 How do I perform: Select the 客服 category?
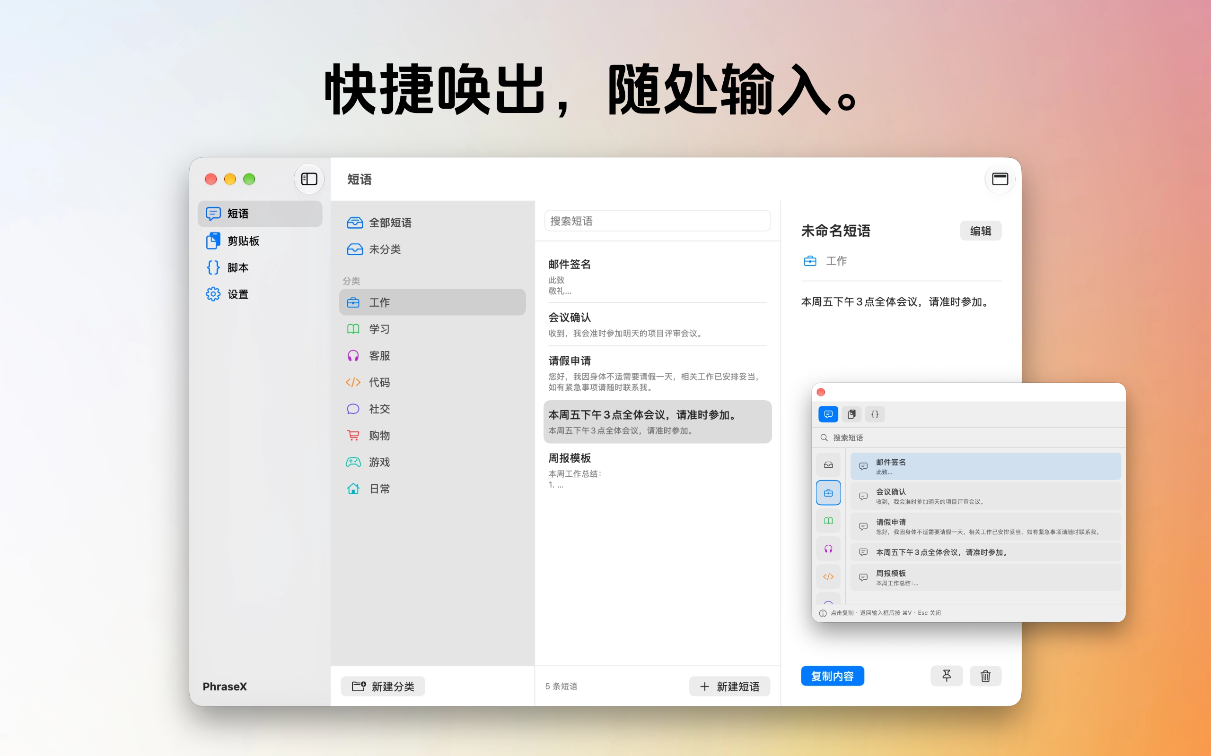(432, 355)
